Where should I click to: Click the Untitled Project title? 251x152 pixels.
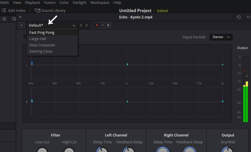coord(135,11)
